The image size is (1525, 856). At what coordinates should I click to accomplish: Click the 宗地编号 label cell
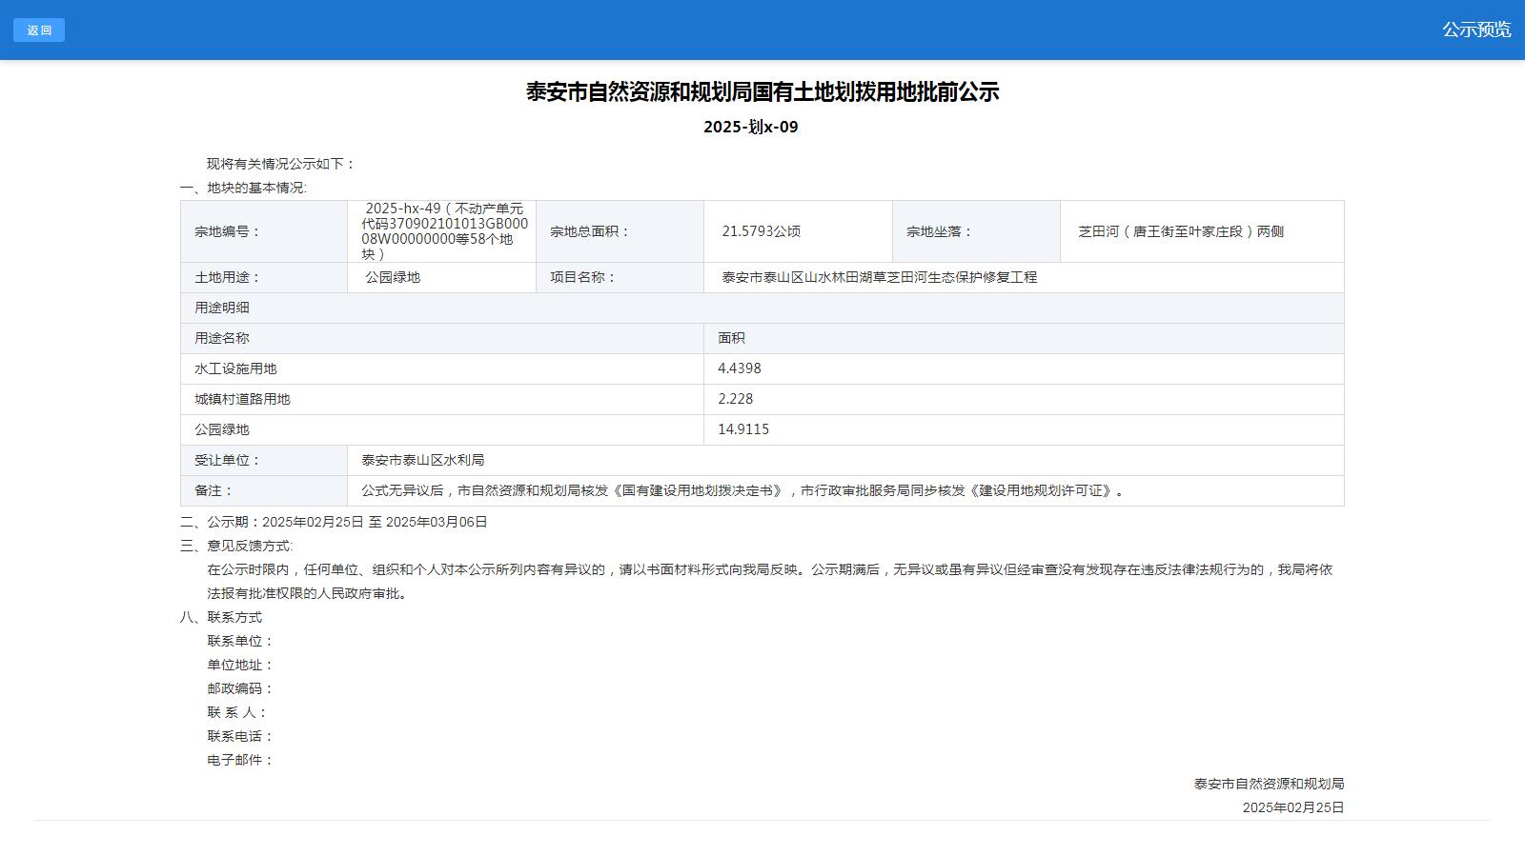(264, 231)
